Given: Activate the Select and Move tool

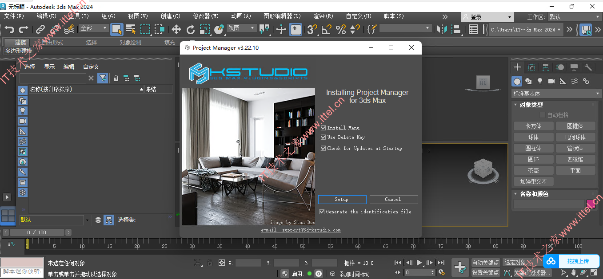Looking at the screenshot, I should (x=176, y=30).
